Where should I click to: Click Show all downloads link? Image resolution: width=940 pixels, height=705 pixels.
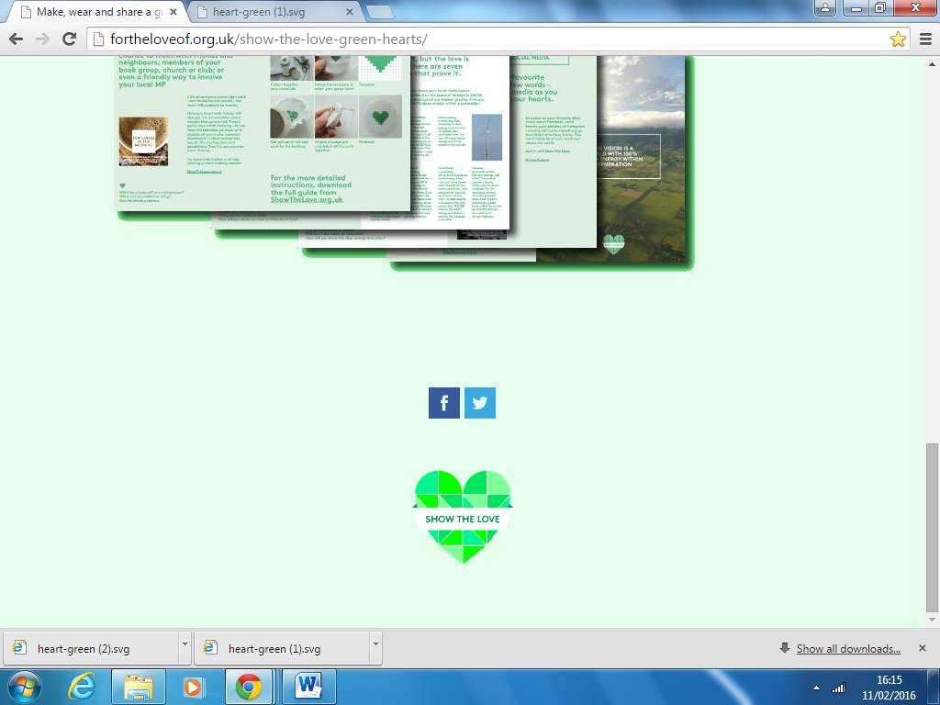coord(847,649)
